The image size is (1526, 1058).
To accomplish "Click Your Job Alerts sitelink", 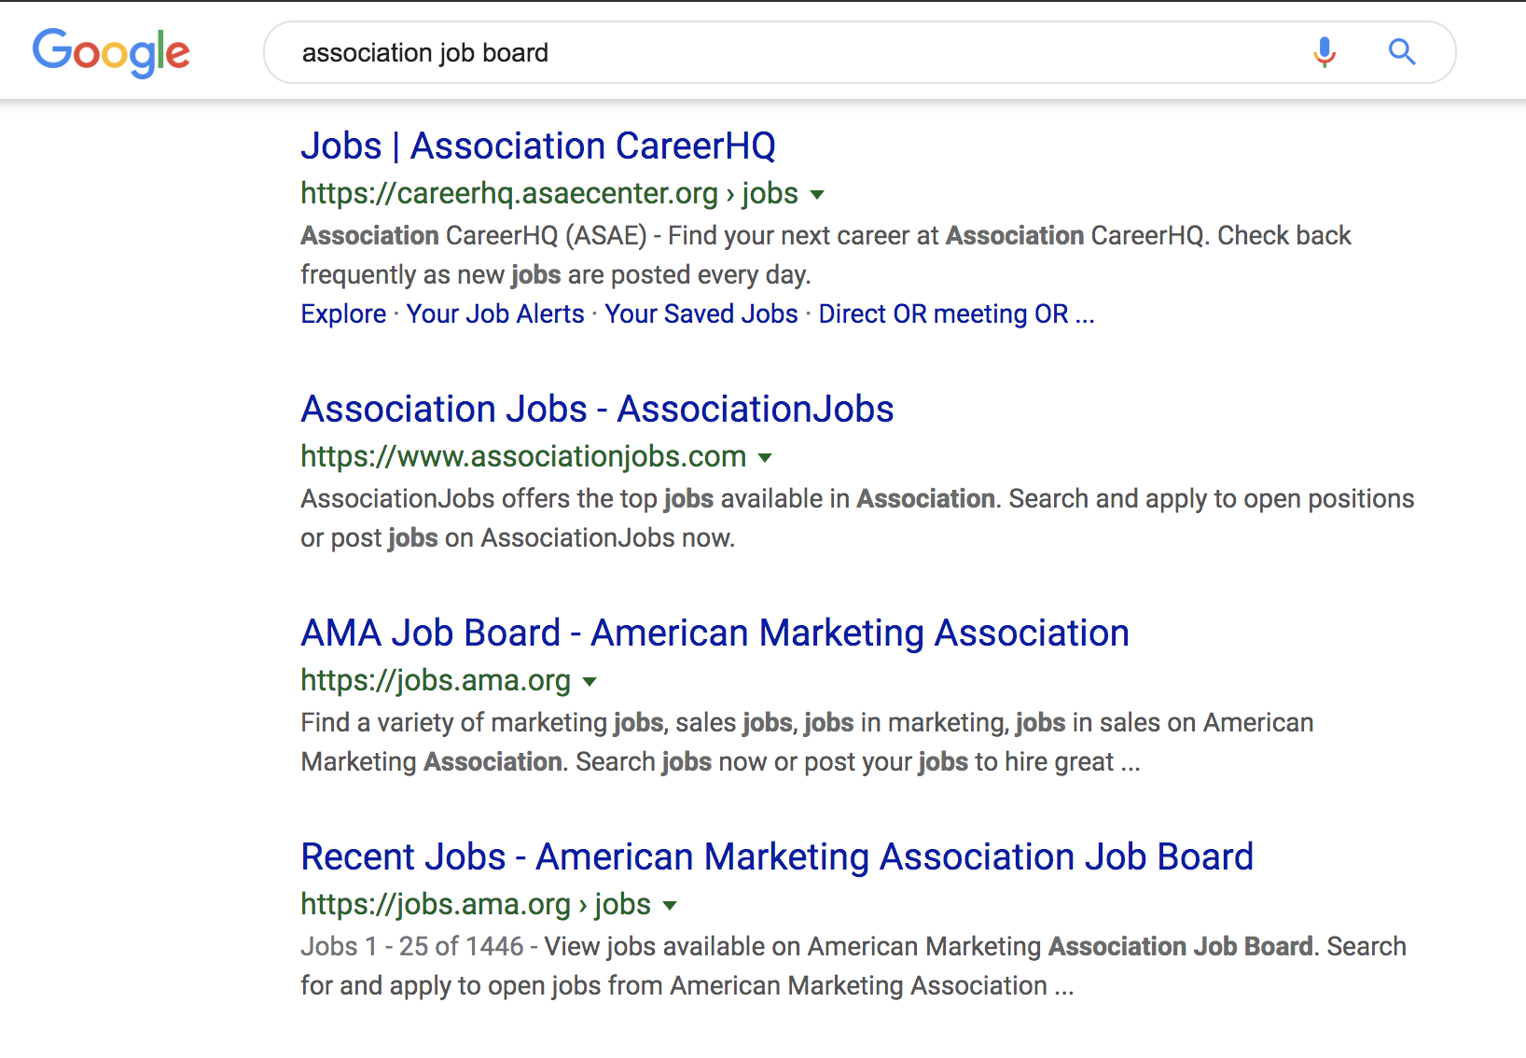I will click(x=495, y=314).
